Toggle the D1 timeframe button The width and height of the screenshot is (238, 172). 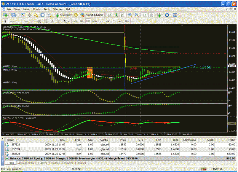114,21
